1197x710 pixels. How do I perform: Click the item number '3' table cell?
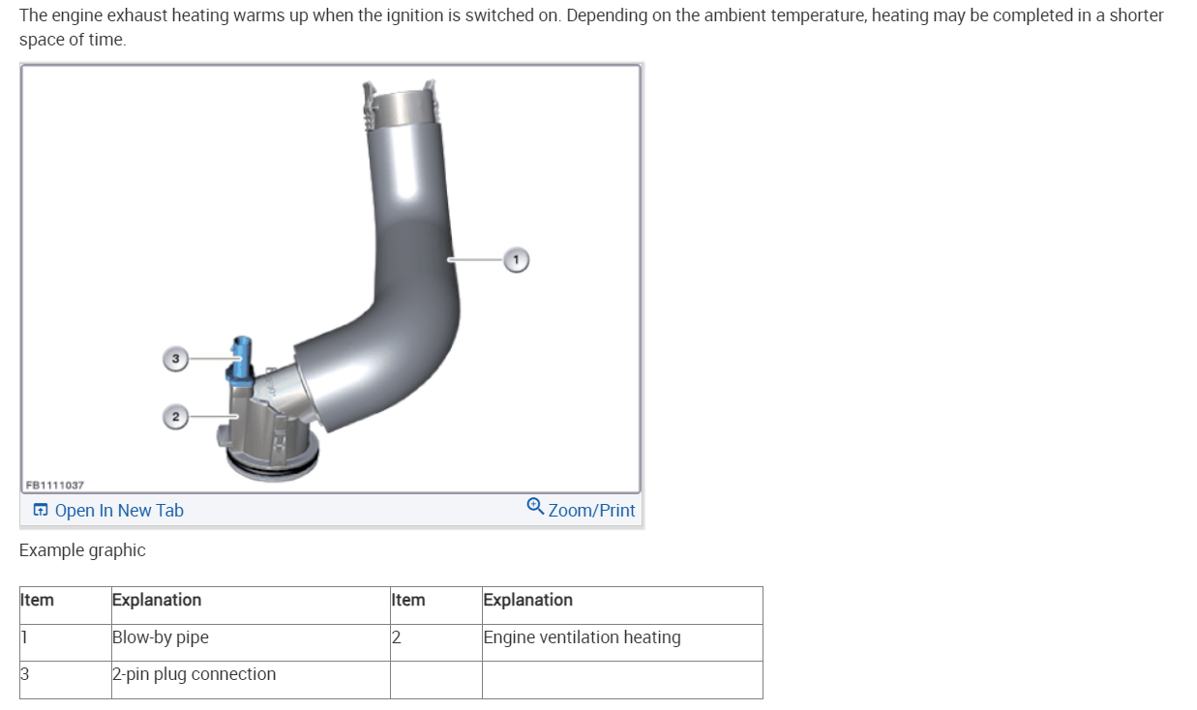65,680
